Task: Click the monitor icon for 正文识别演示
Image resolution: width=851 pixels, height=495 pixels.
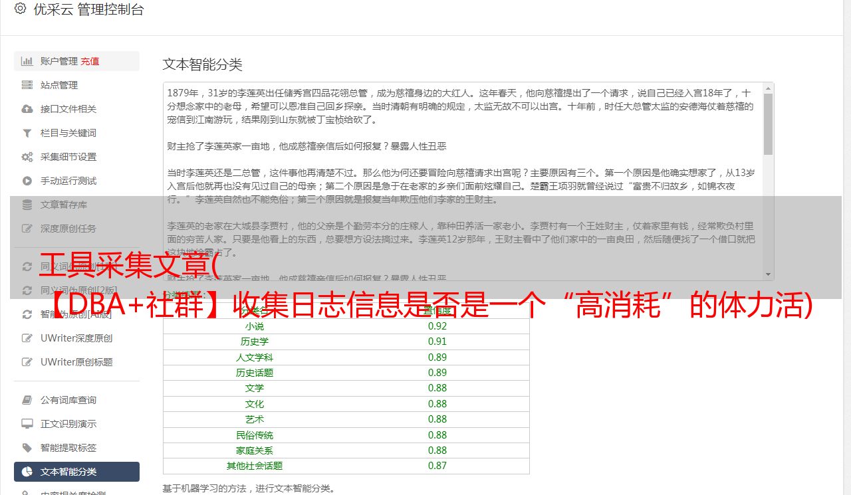Action: click(27, 424)
